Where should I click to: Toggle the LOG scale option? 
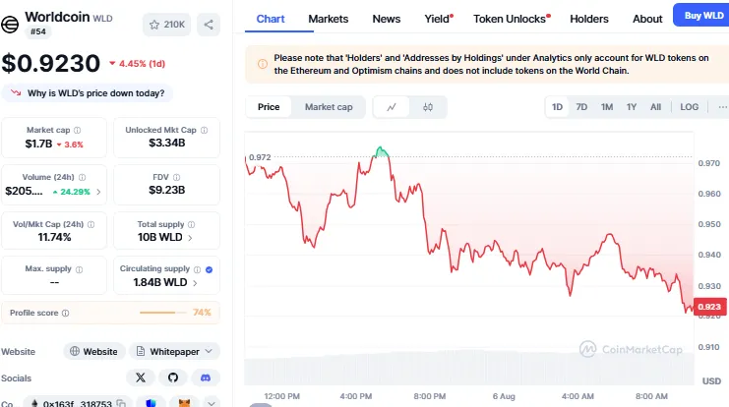point(689,107)
